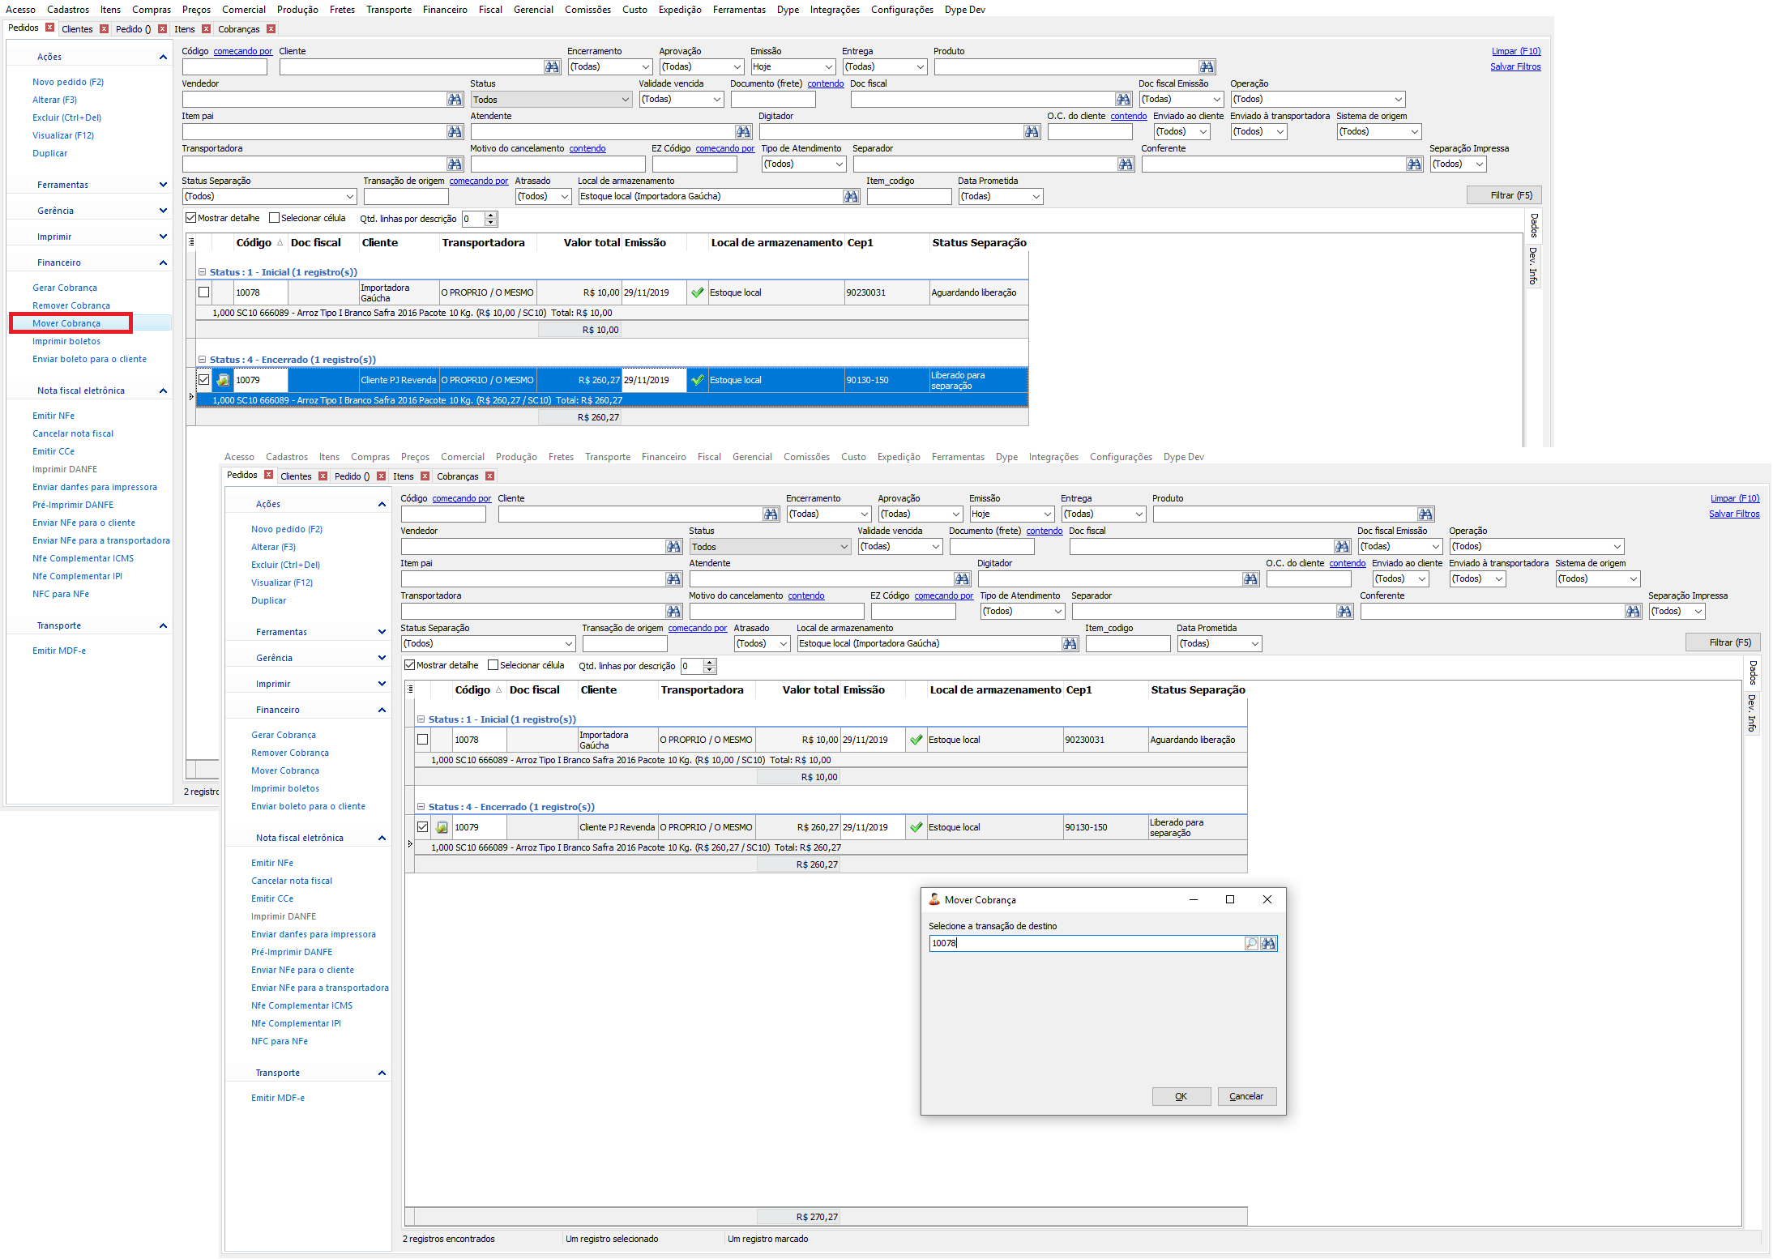Close the Clientes tab in upper window
The width and height of the screenshot is (1773, 1259).
tap(104, 29)
